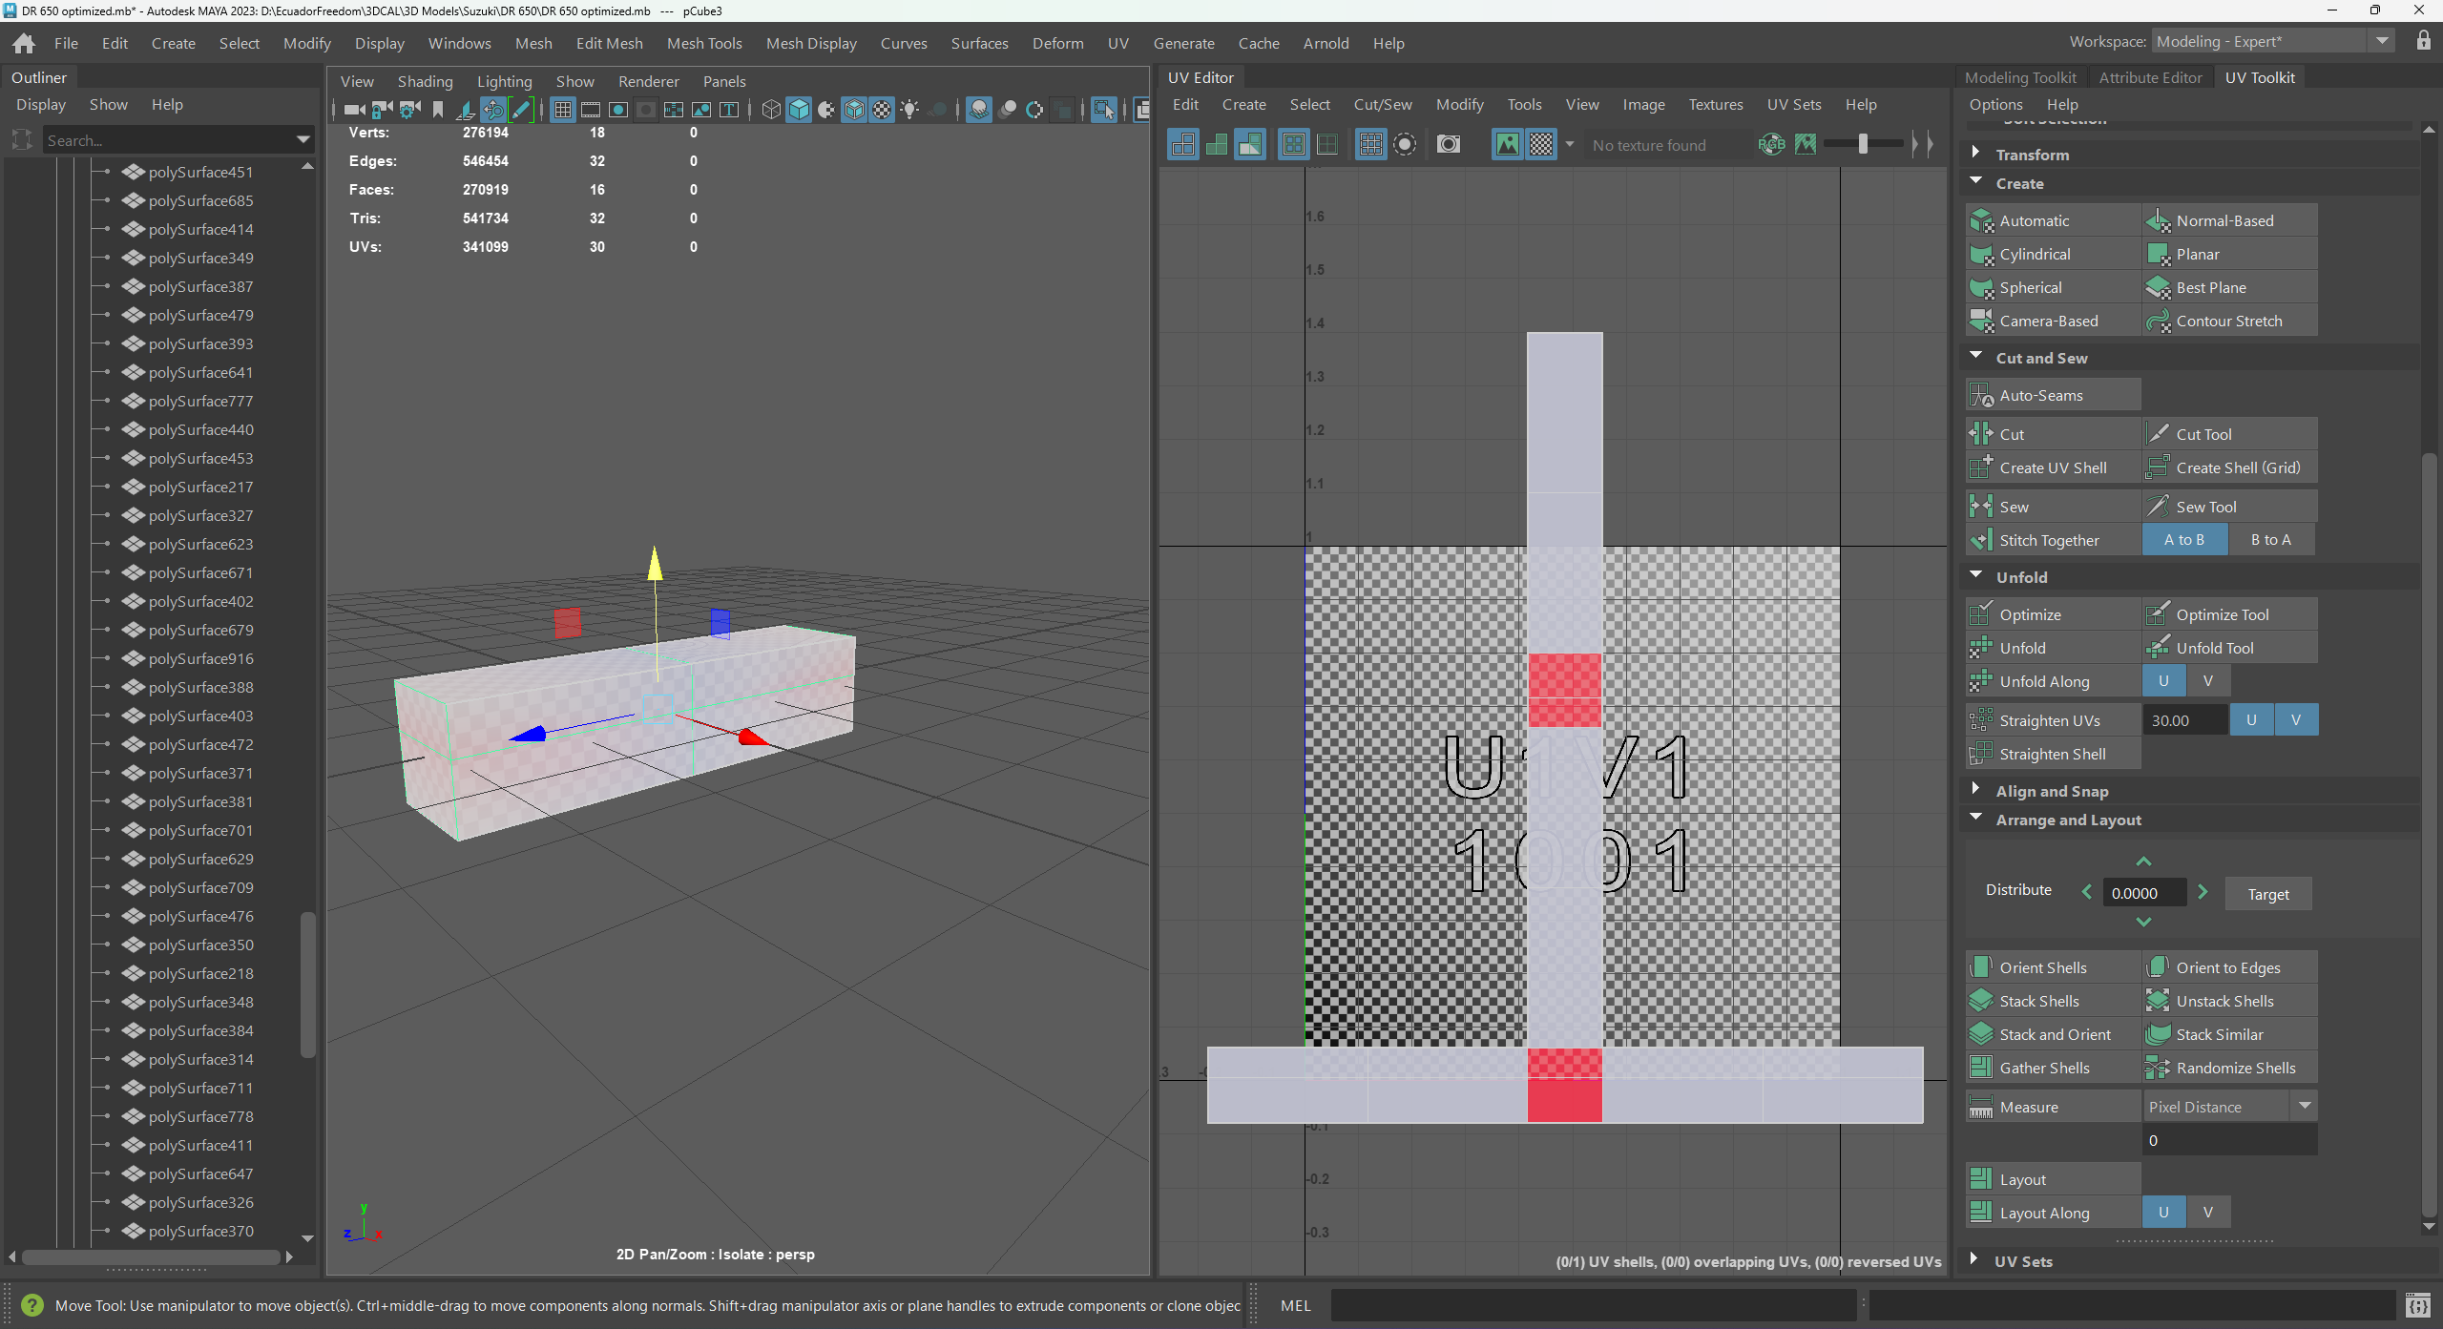
Task: Click the Safe Title icon
Action: (729, 111)
